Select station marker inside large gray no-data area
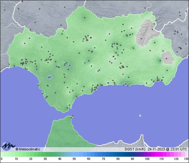The image size is (189, 163). coord(141,38)
